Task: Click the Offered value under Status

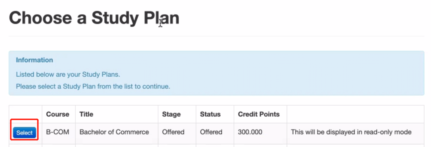Action: pyautogui.click(x=211, y=132)
